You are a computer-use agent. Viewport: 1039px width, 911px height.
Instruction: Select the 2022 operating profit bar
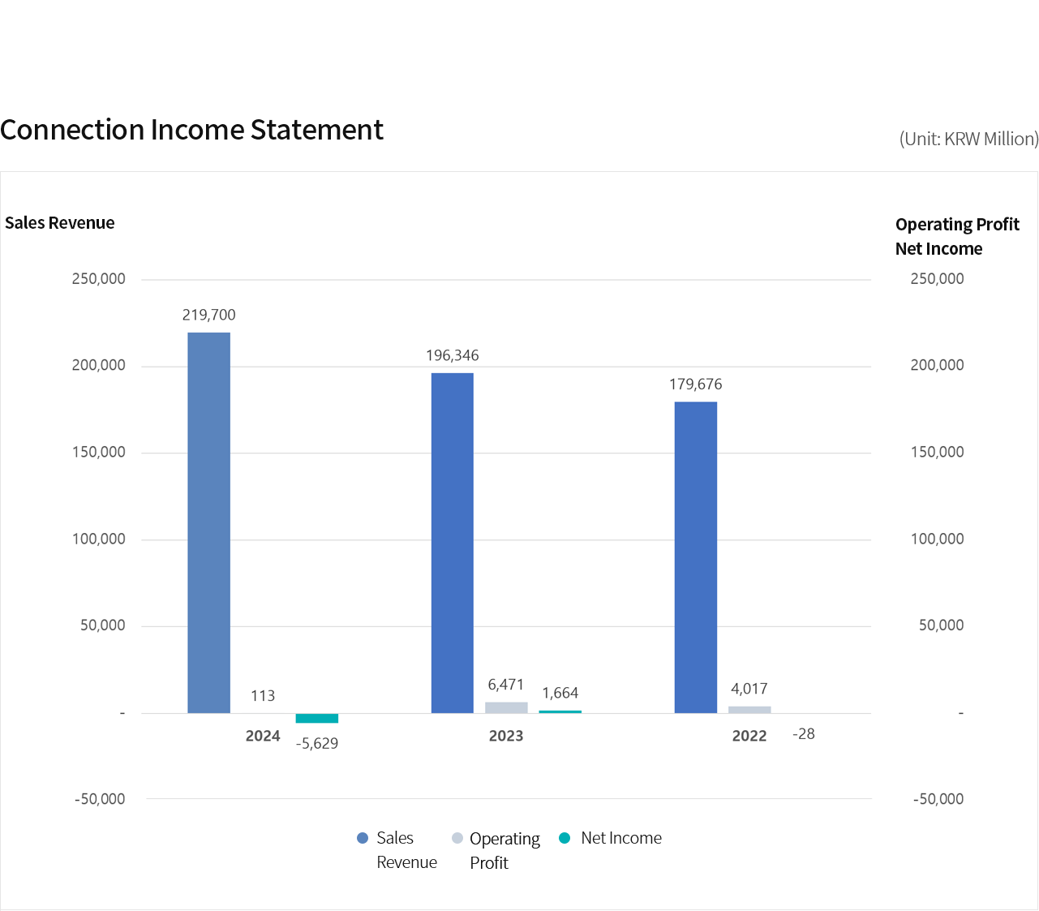(x=749, y=710)
